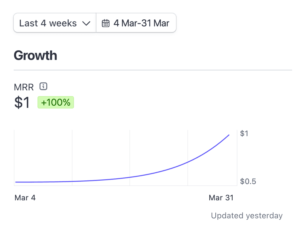The image size is (305, 231).
Task: Click the Mar 31 axis label
Action: (221, 198)
